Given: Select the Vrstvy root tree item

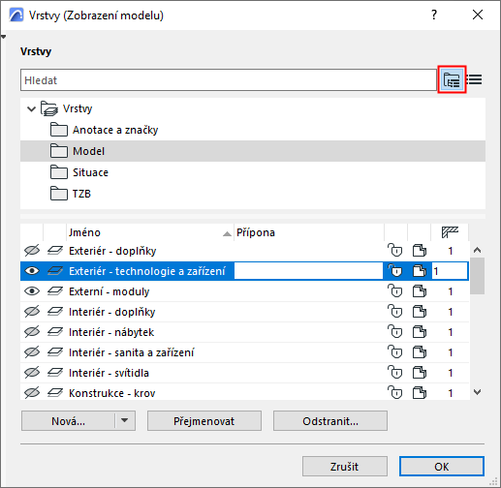Looking at the screenshot, I should 253,108.
